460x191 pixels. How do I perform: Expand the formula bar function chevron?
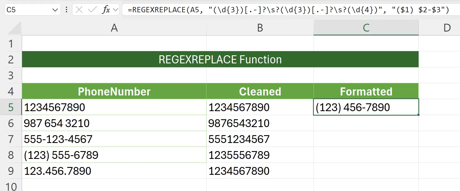point(115,10)
